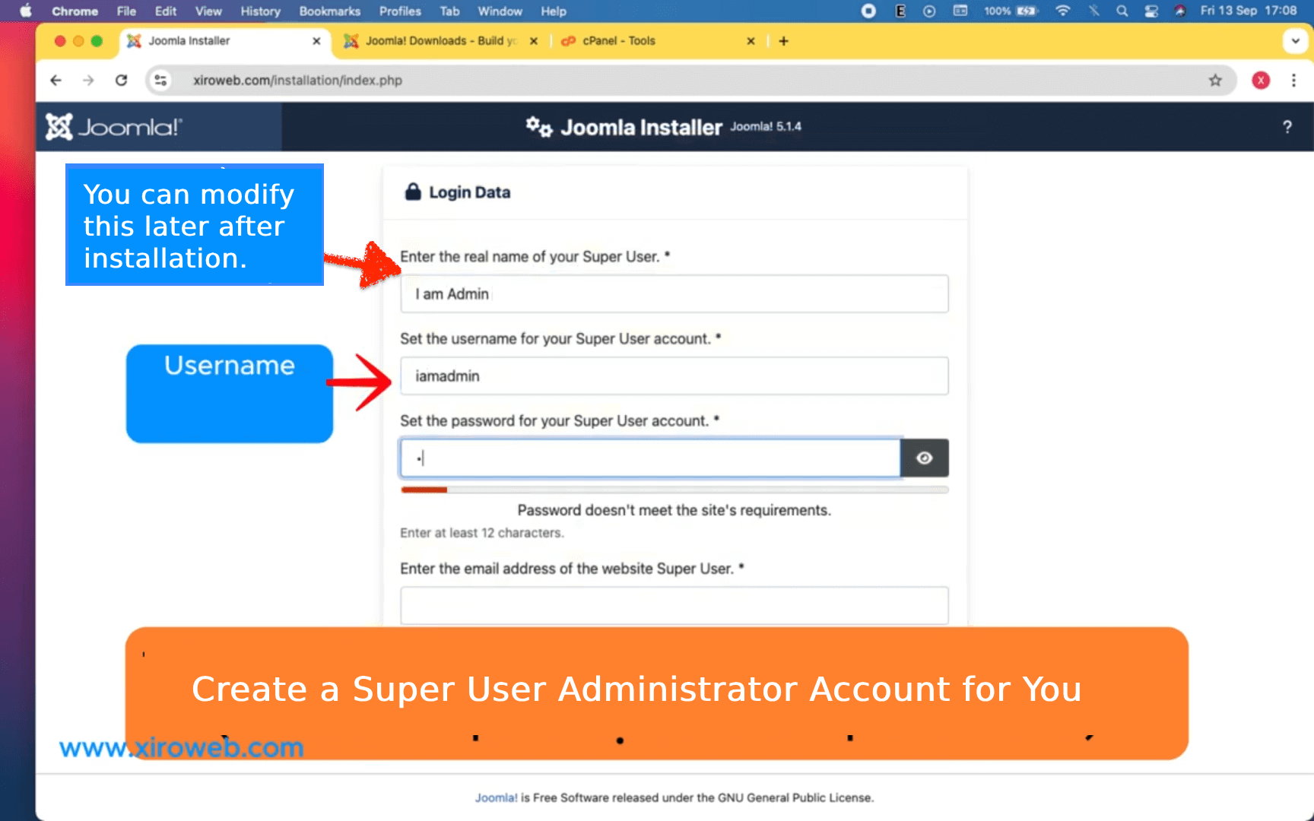Click the gears icon beside Joomla Installer
Image resolution: width=1314 pixels, height=821 pixels.
click(539, 126)
